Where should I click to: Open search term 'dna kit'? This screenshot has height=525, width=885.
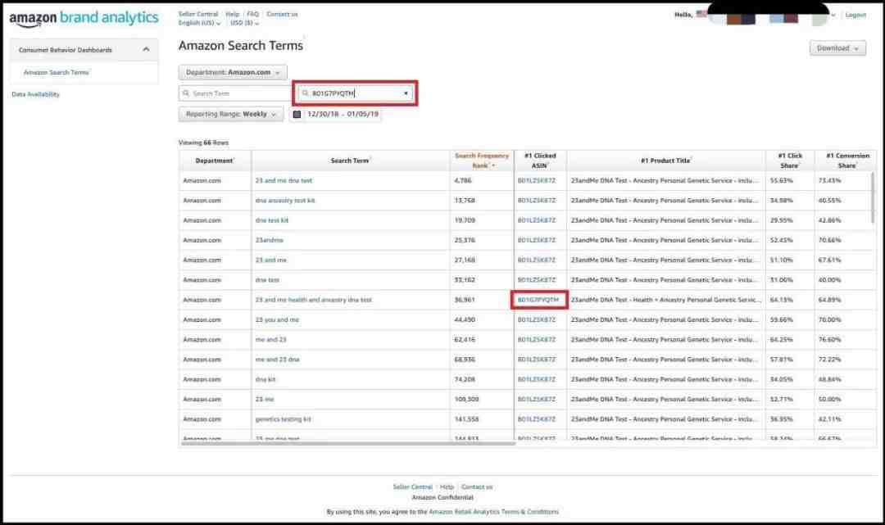(x=265, y=379)
